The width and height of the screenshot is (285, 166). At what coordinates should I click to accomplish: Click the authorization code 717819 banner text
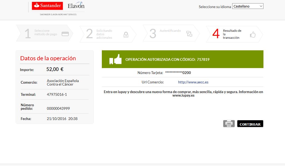[x=167, y=59]
